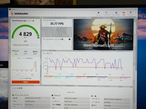
Task: Click the load result button
Action: (18, 75)
